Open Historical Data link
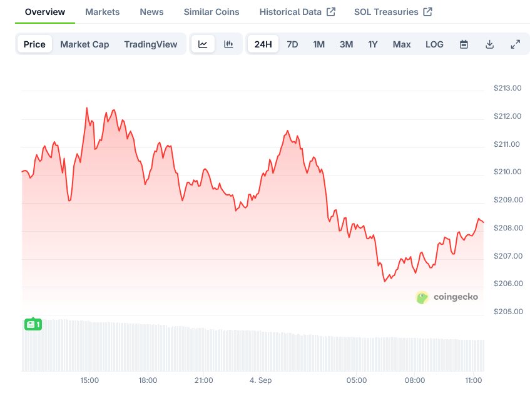The width and height of the screenshot is (530, 396). tap(290, 12)
